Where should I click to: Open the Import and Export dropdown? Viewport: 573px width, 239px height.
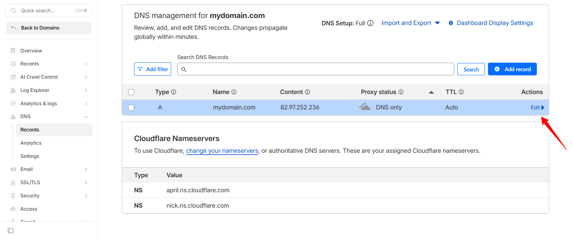[411, 23]
